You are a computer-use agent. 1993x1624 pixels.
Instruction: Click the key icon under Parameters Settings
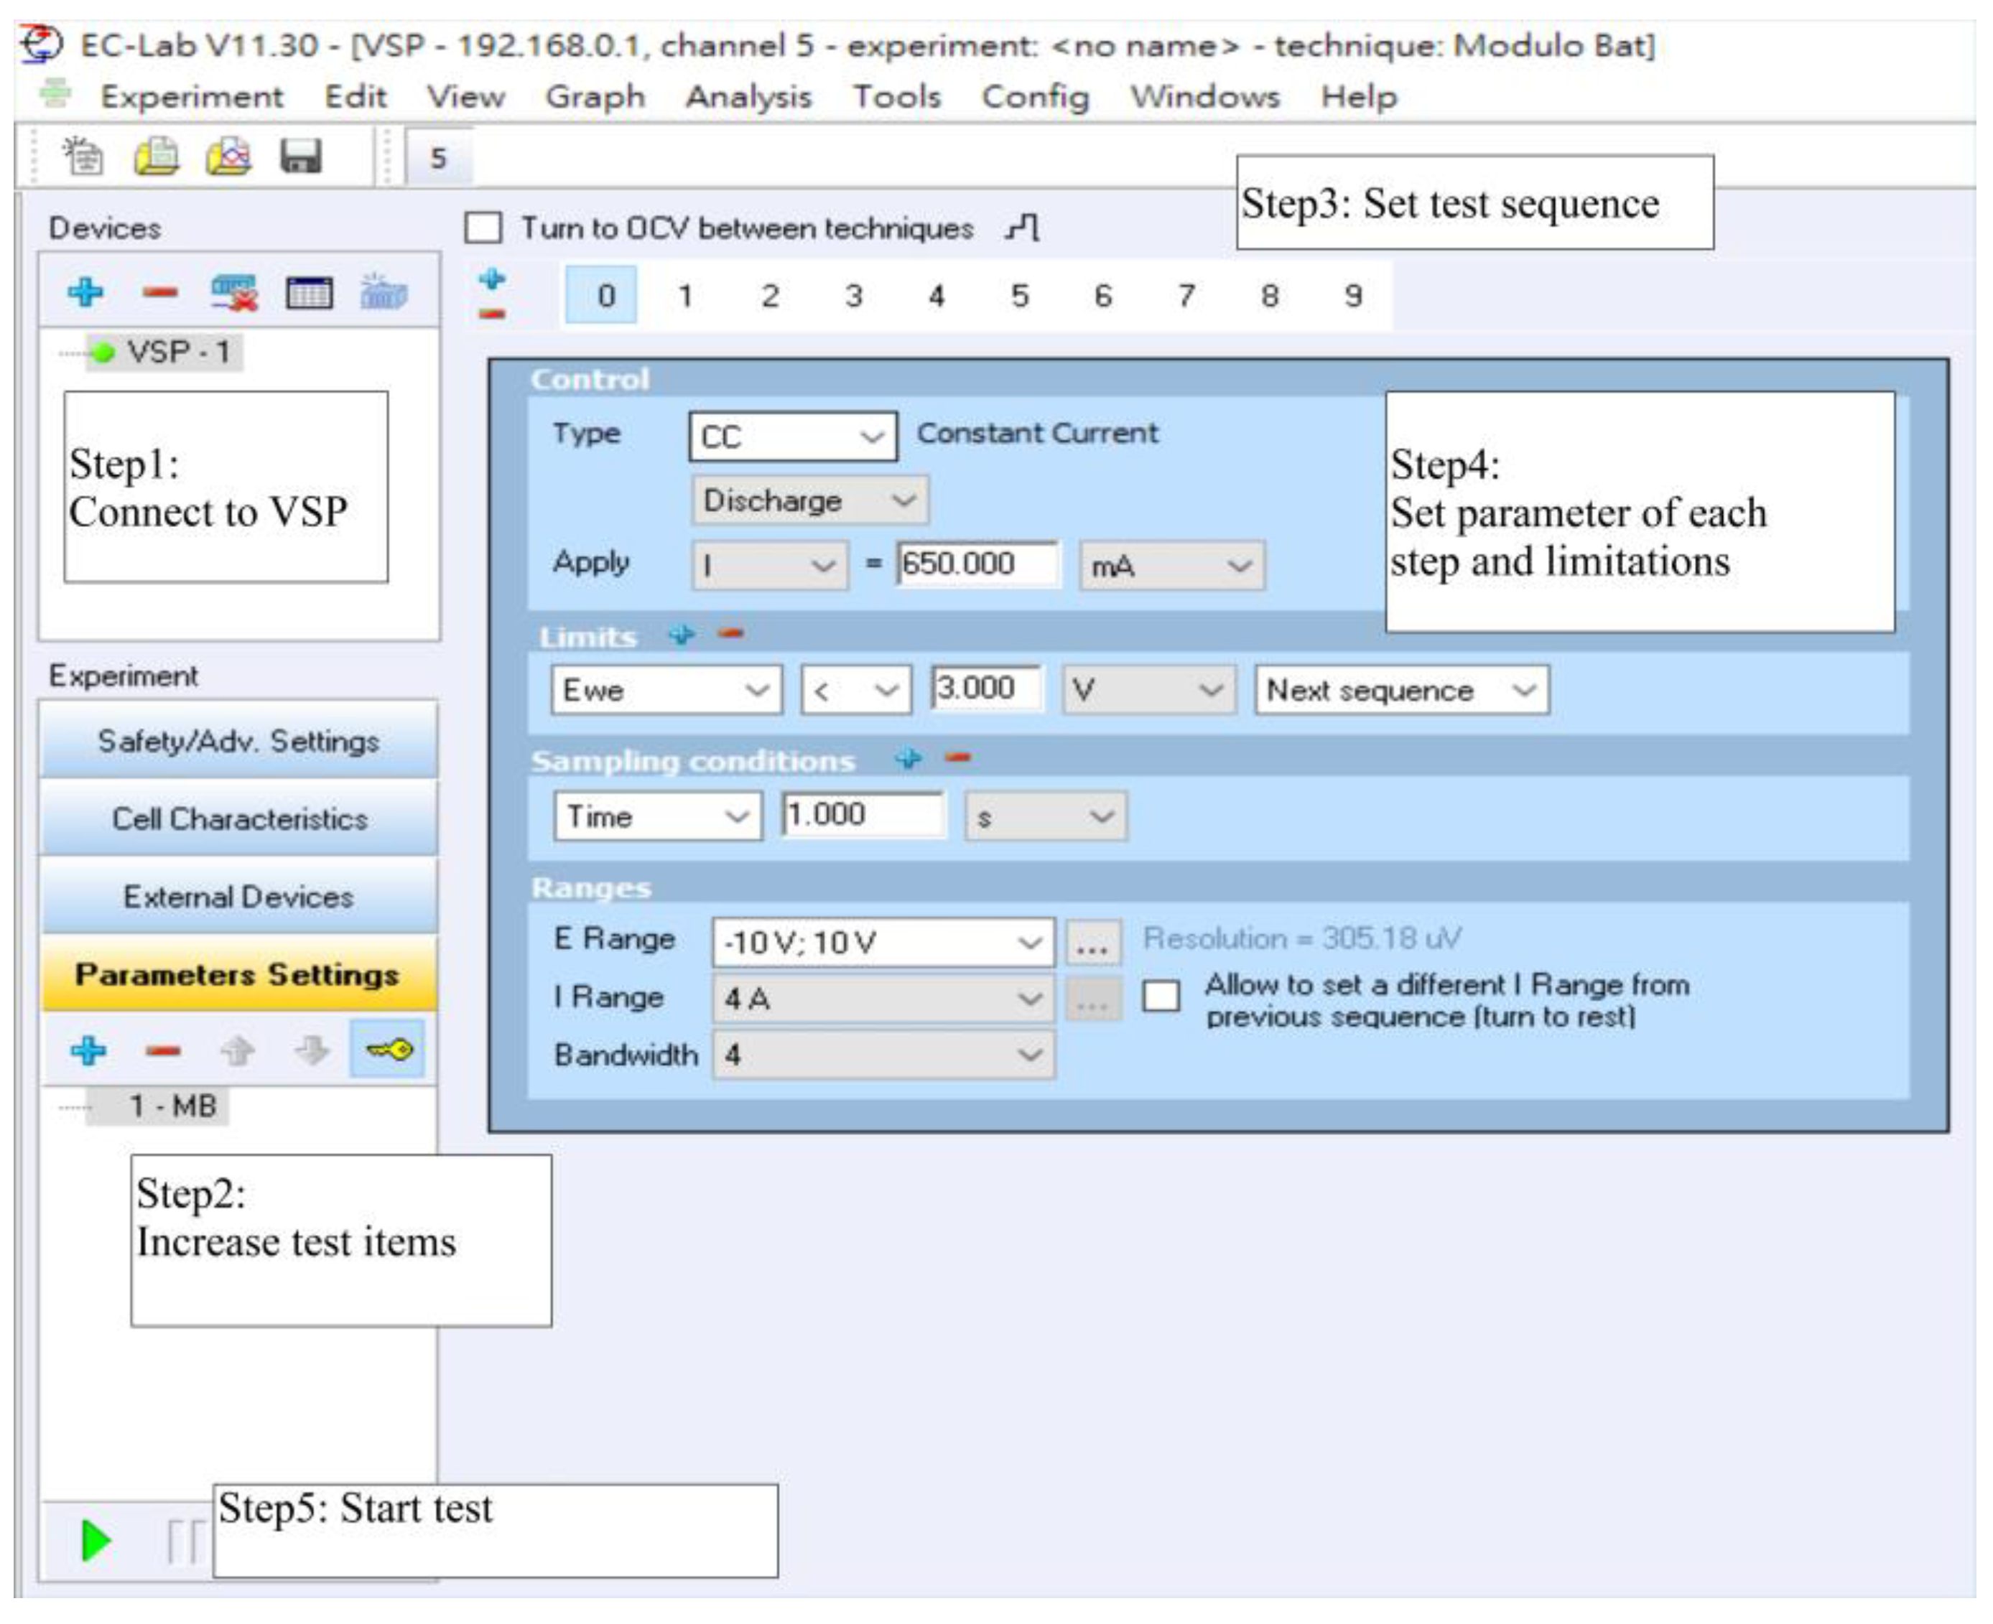pos(387,1050)
